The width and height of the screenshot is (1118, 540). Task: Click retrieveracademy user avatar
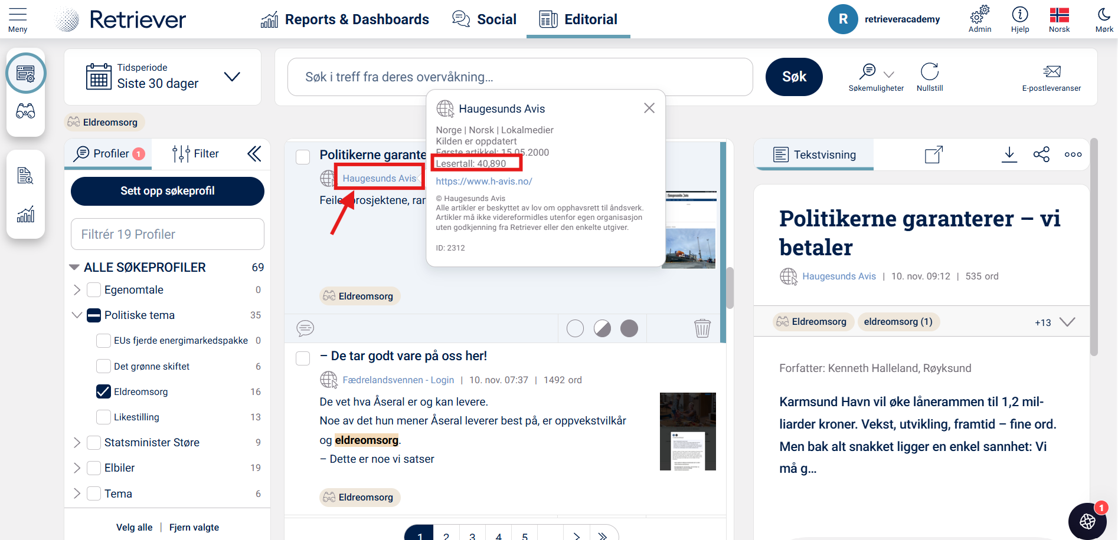pyautogui.click(x=843, y=19)
